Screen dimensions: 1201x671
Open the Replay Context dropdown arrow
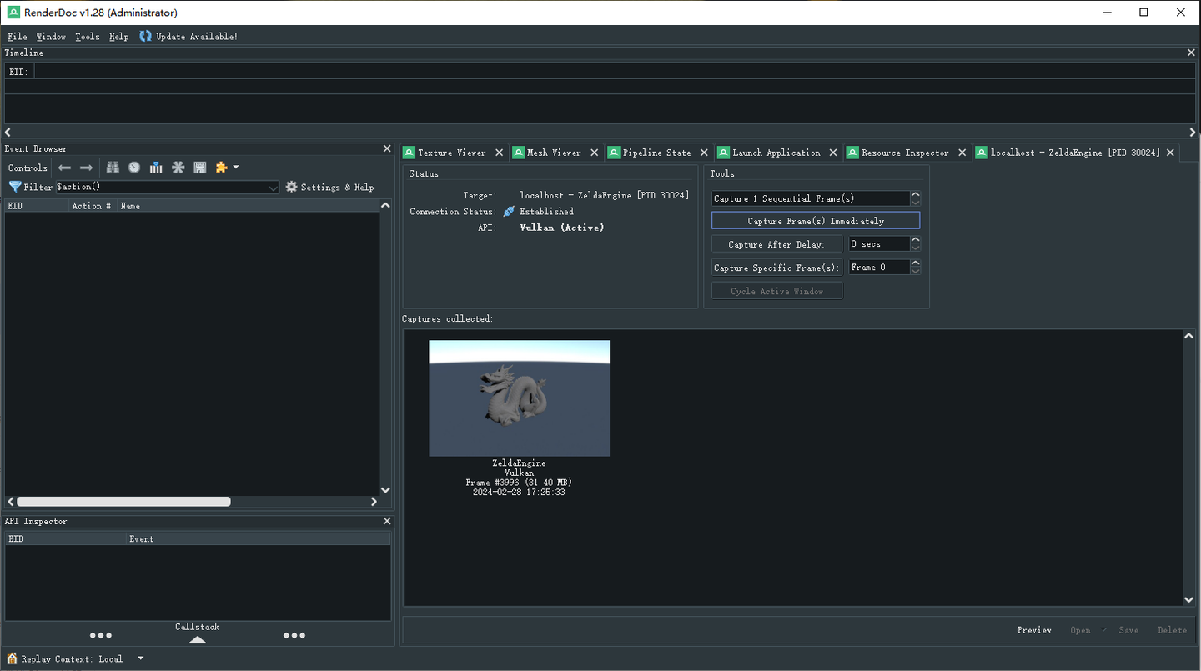[140, 658]
